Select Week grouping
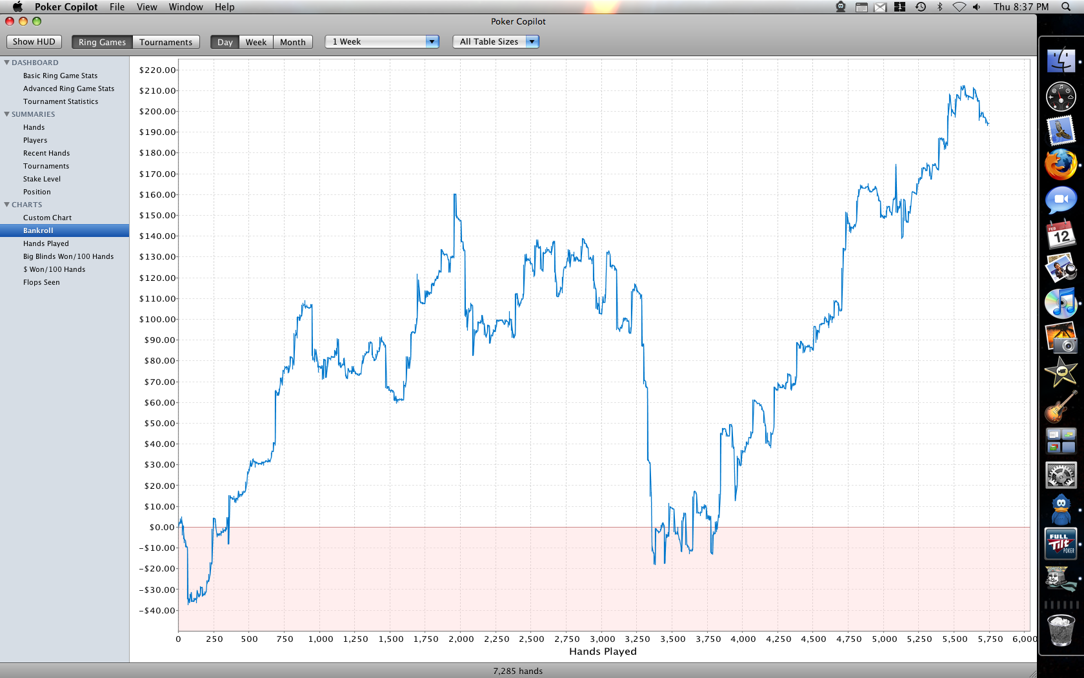The width and height of the screenshot is (1084, 678). (256, 42)
